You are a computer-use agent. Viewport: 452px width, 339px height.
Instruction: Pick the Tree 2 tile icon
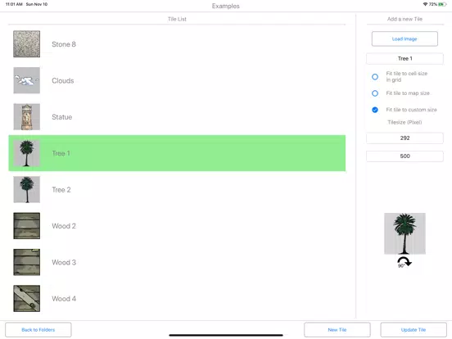(x=26, y=189)
